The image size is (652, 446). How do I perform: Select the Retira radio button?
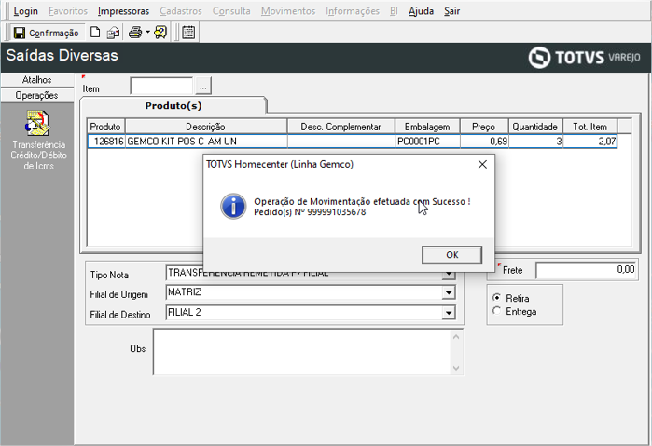pos(496,298)
